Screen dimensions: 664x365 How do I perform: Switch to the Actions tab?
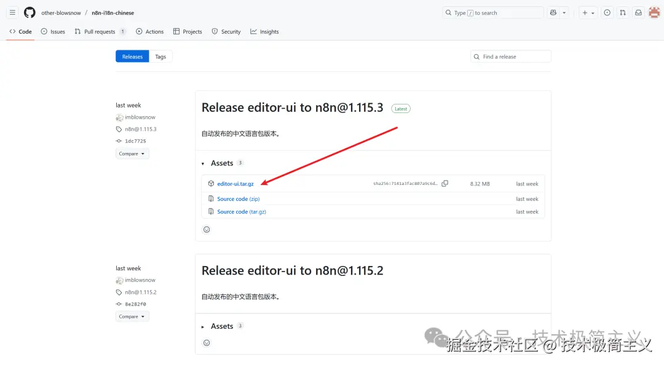click(149, 32)
